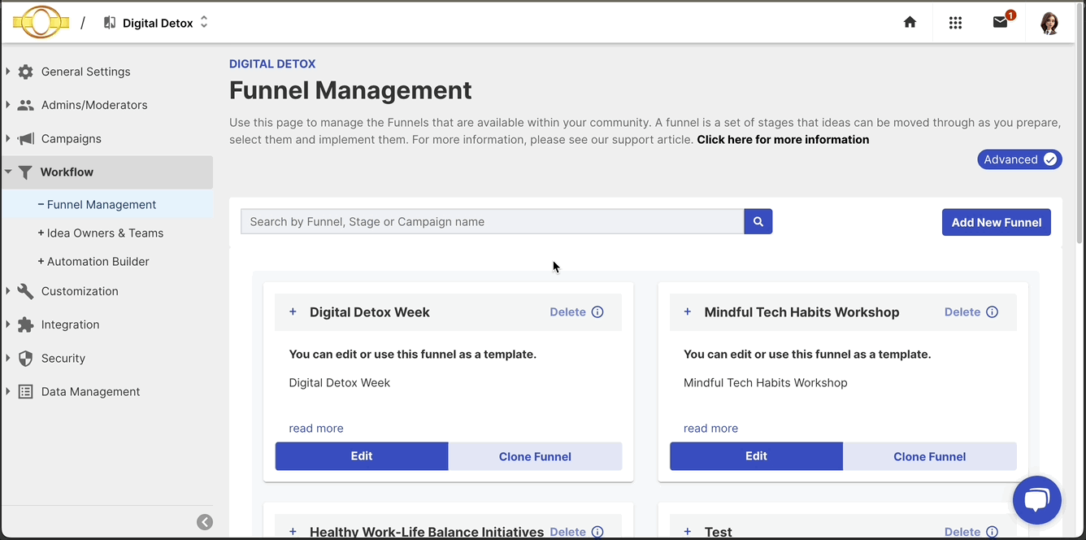Click the home icon in top bar
Screen dimensions: 1086x540
[910, 23]
